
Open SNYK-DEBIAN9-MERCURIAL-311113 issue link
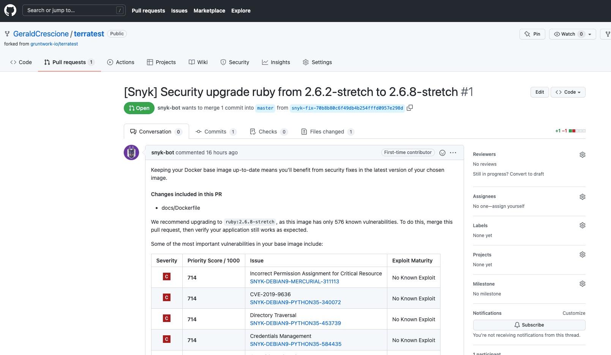[294, 281]
